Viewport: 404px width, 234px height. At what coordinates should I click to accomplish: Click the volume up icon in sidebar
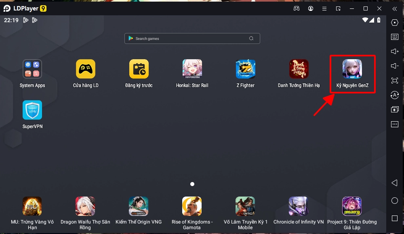click(x=395, y=52)
